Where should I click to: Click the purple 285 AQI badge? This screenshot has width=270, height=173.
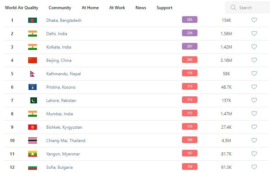point(190,20)
